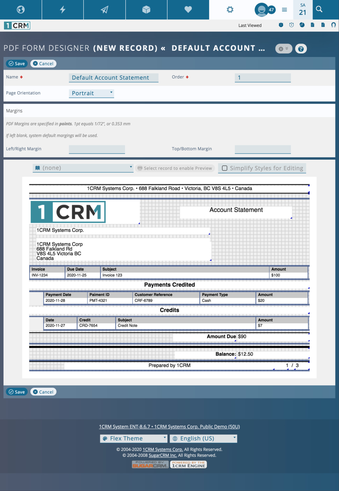Open the gear admin tab
This screenshot has height=491, width=339.
pos(230,10)
